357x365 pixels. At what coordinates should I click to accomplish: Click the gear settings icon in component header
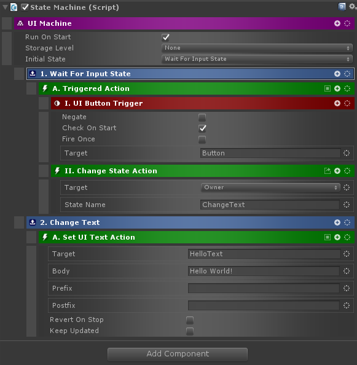coord(352,7)
